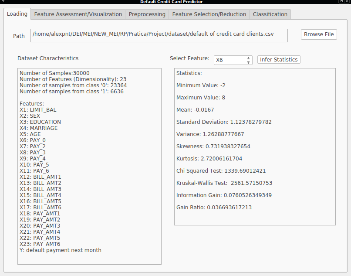
Task: Click the 'X19: PAY_AMT2' feature line
Action: [x=40, y=219]
